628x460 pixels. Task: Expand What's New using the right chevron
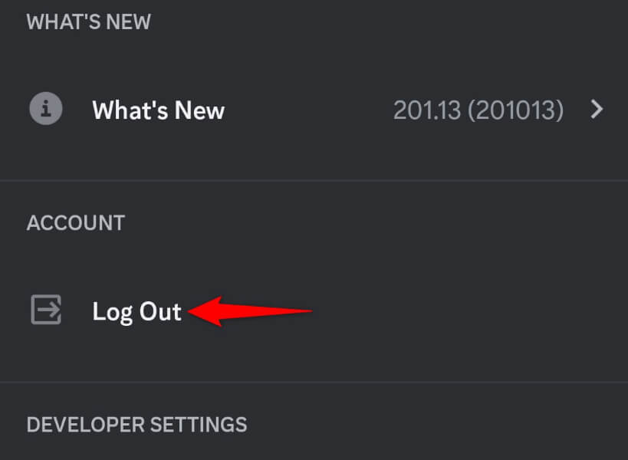coord(597,110)
